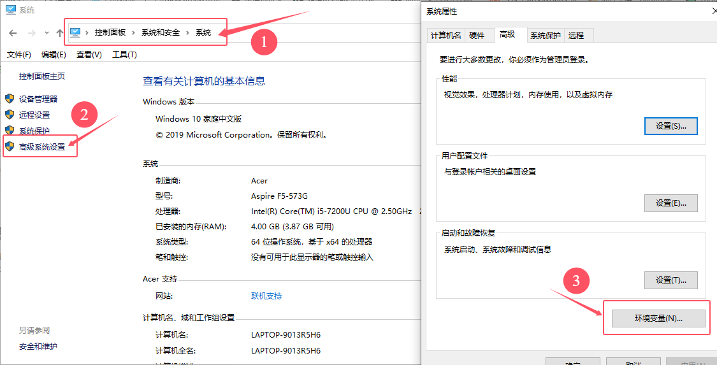This screenshot has width=717, height=365.
Task: Open the 查看(V) menu
Action: click(x=89, y=55)
